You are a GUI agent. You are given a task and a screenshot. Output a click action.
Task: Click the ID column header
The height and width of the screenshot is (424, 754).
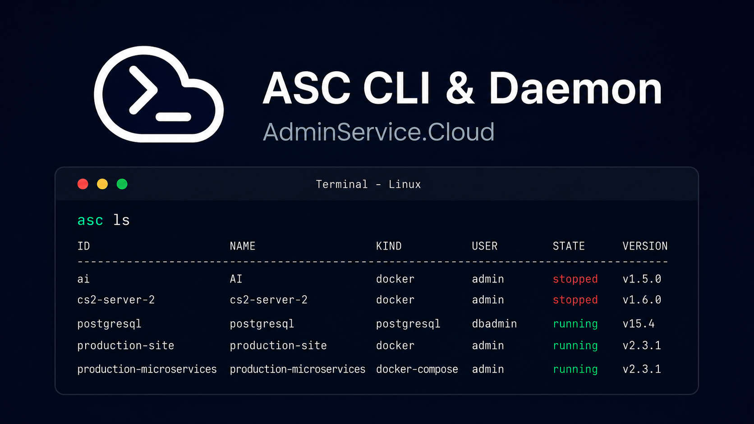pyautogui.click(x=84, y=246)
